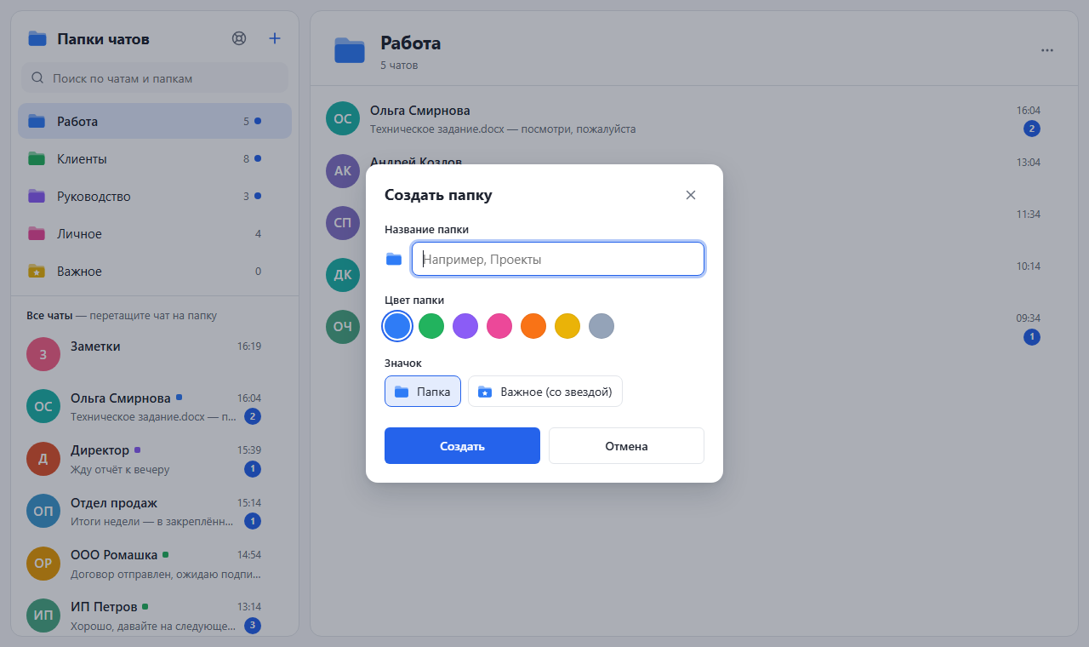
Task: Click the Отдел продаж ОП avatar
Action: click(x=43, y=511)
